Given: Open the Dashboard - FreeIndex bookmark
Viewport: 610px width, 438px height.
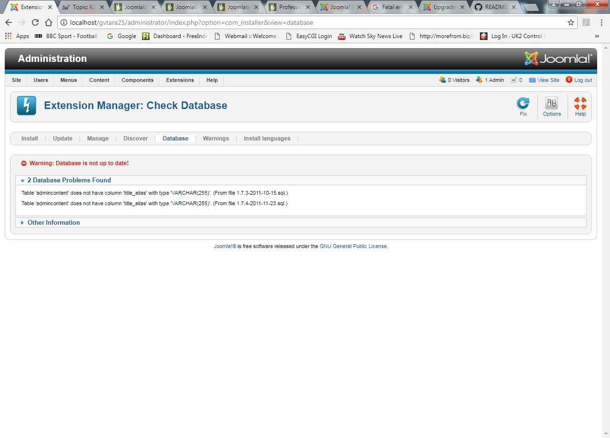Looking at the screenshot, I should (x=175, y=36).
